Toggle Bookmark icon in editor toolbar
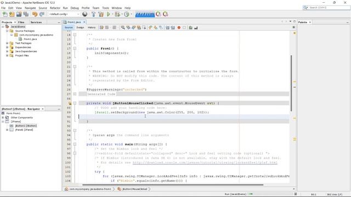The height and width of the screenshot is (197, 351). coord(161,27)
